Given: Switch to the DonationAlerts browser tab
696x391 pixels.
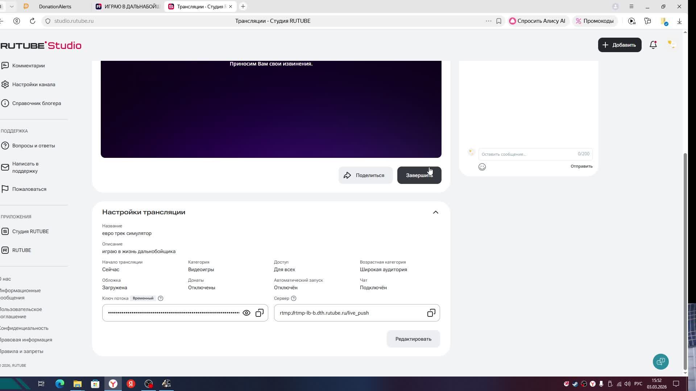Looking at the screenshot, I should click(55, 7).
